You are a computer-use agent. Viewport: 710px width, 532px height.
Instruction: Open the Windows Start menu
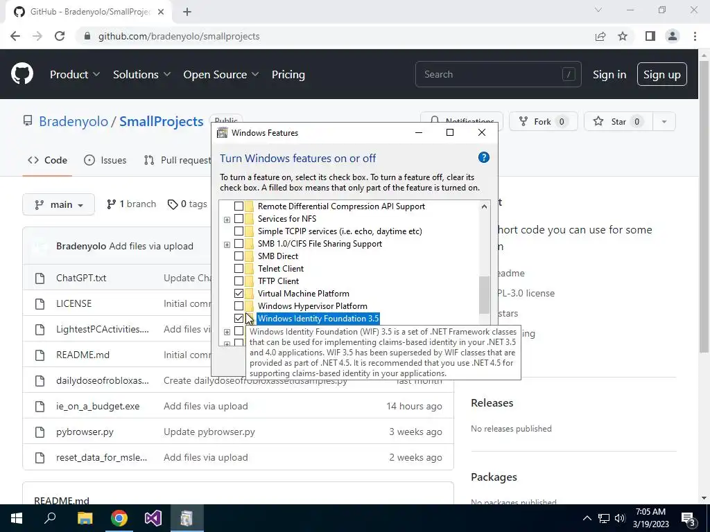tap(17, 518)
